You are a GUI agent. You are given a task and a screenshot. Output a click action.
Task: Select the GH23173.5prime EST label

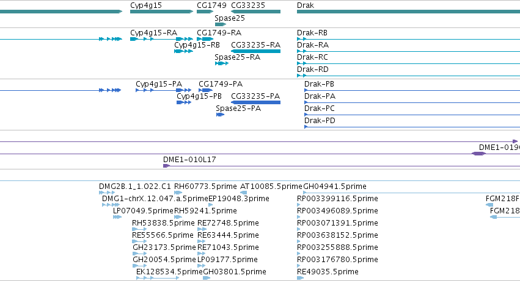[164, 248]
